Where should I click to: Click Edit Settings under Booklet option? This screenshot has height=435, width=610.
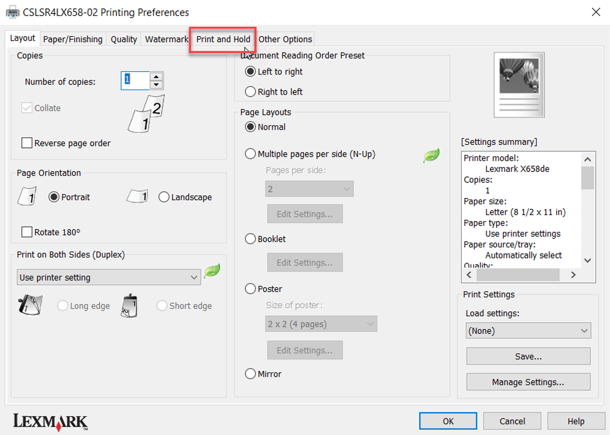(305, 262)
